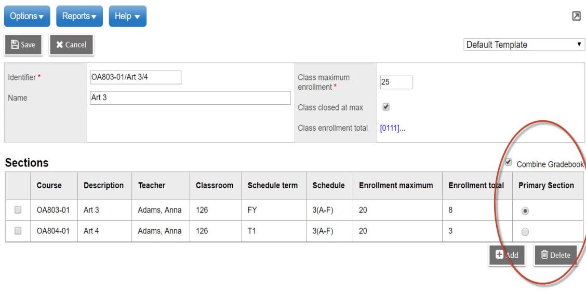Uncheck Class closed at max checkbox
The height and width of the screenshot is (292, 586).
pos(385,107)
